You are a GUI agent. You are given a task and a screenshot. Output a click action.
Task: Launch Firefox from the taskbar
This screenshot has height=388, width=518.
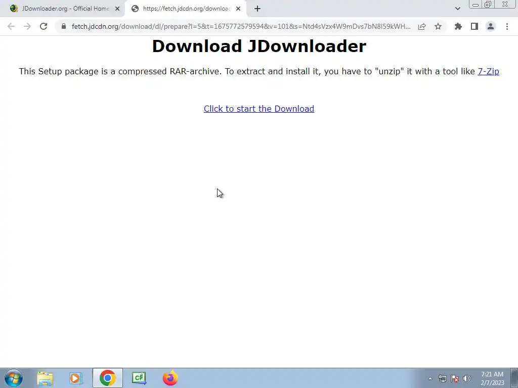point(170,378)
